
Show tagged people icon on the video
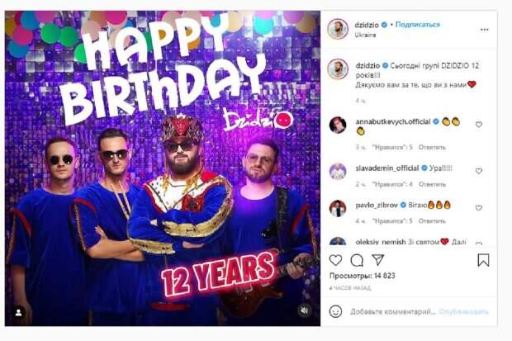tap(19, 312)
